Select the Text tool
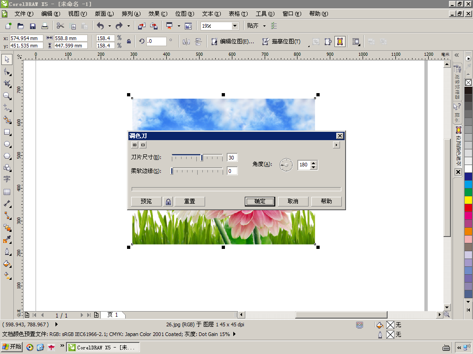The image size is (473, 354). [7, 179]
